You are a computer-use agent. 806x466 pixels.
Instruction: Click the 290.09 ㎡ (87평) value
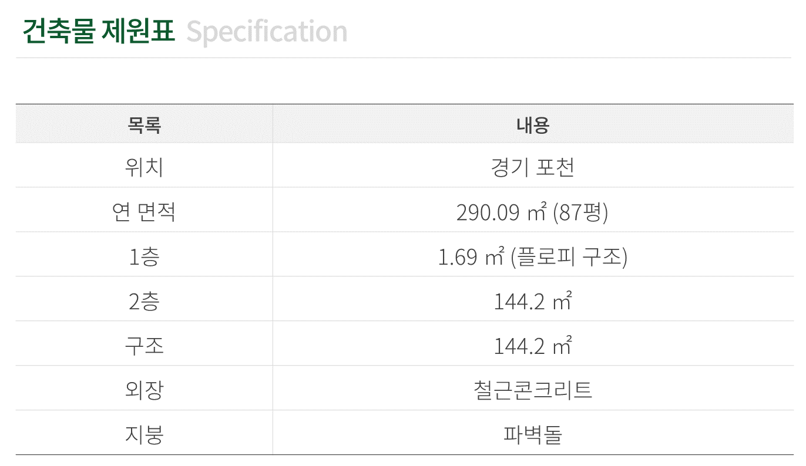click(533, 212)
